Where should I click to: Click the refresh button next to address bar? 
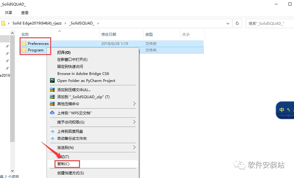(x=237, y=23)
